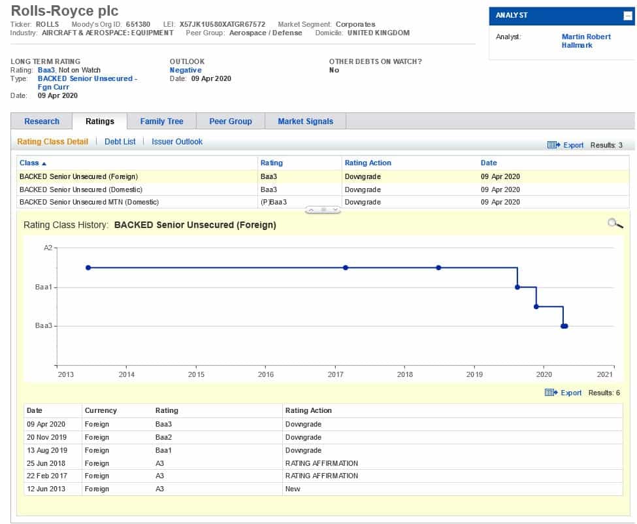The image size is (637, 524).
Task: Sort by the Rating Action column header
Action: (368, 163)
